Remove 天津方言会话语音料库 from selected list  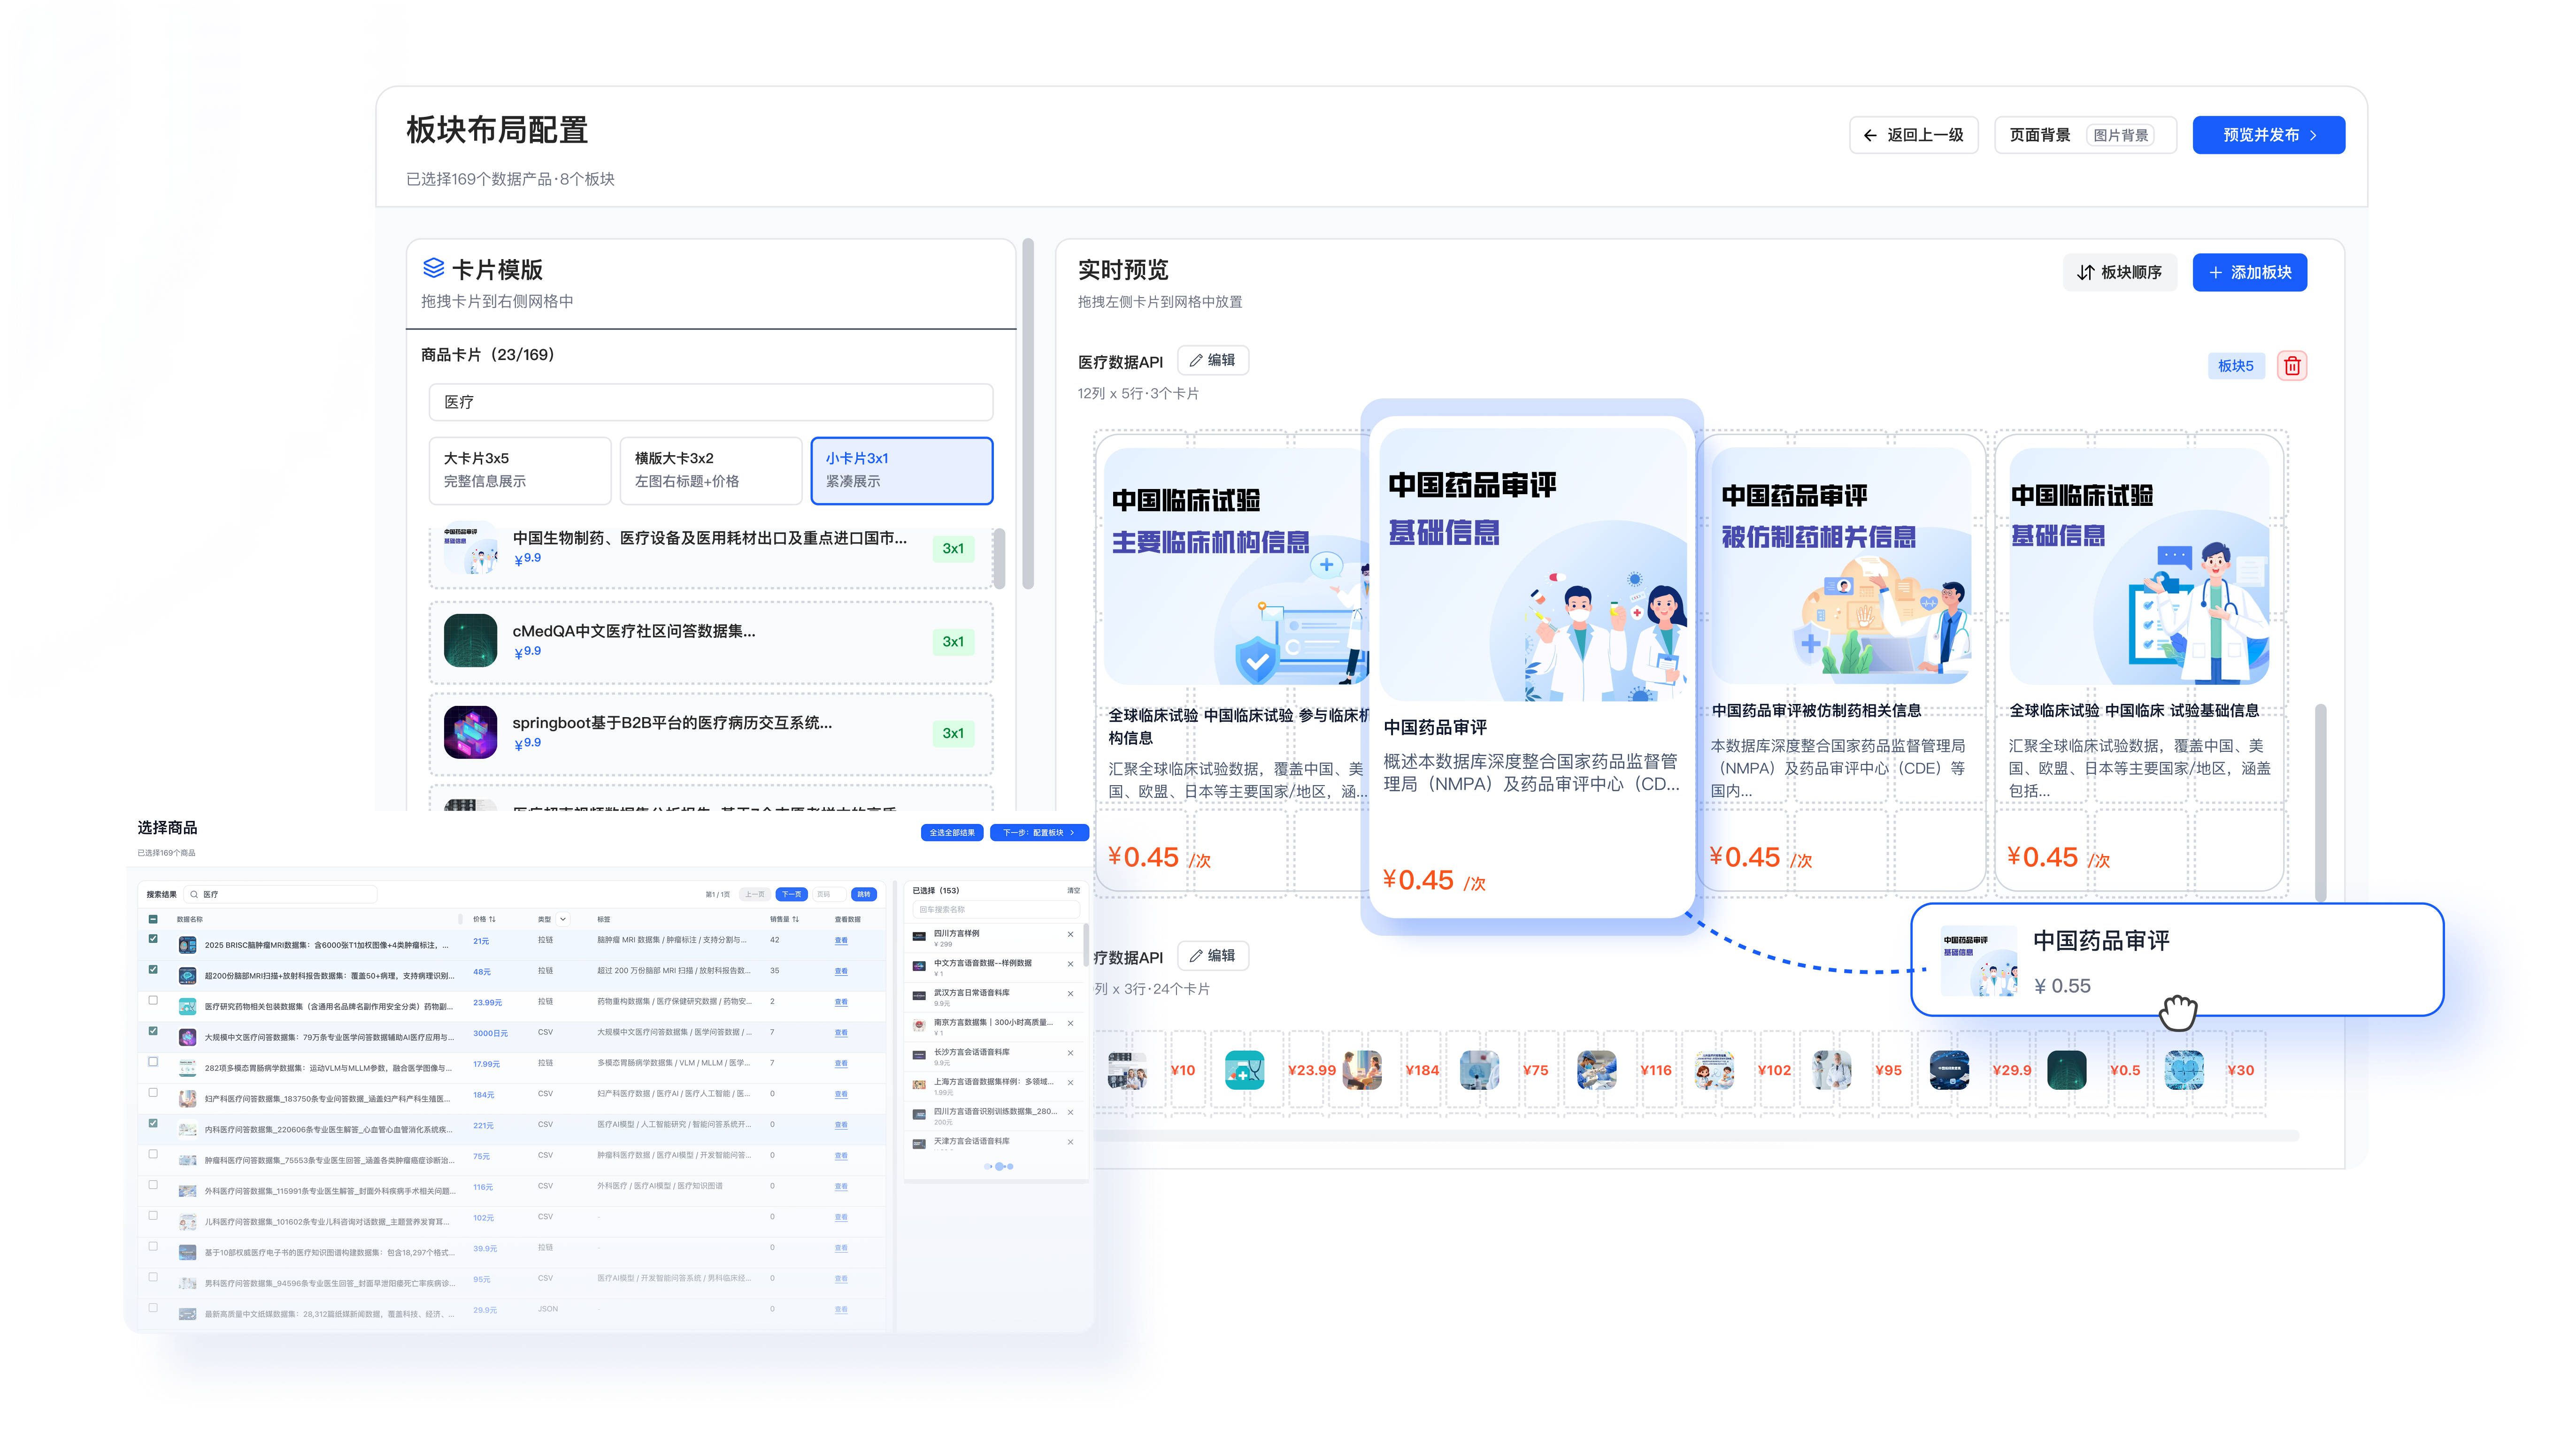[1070, 1142]
